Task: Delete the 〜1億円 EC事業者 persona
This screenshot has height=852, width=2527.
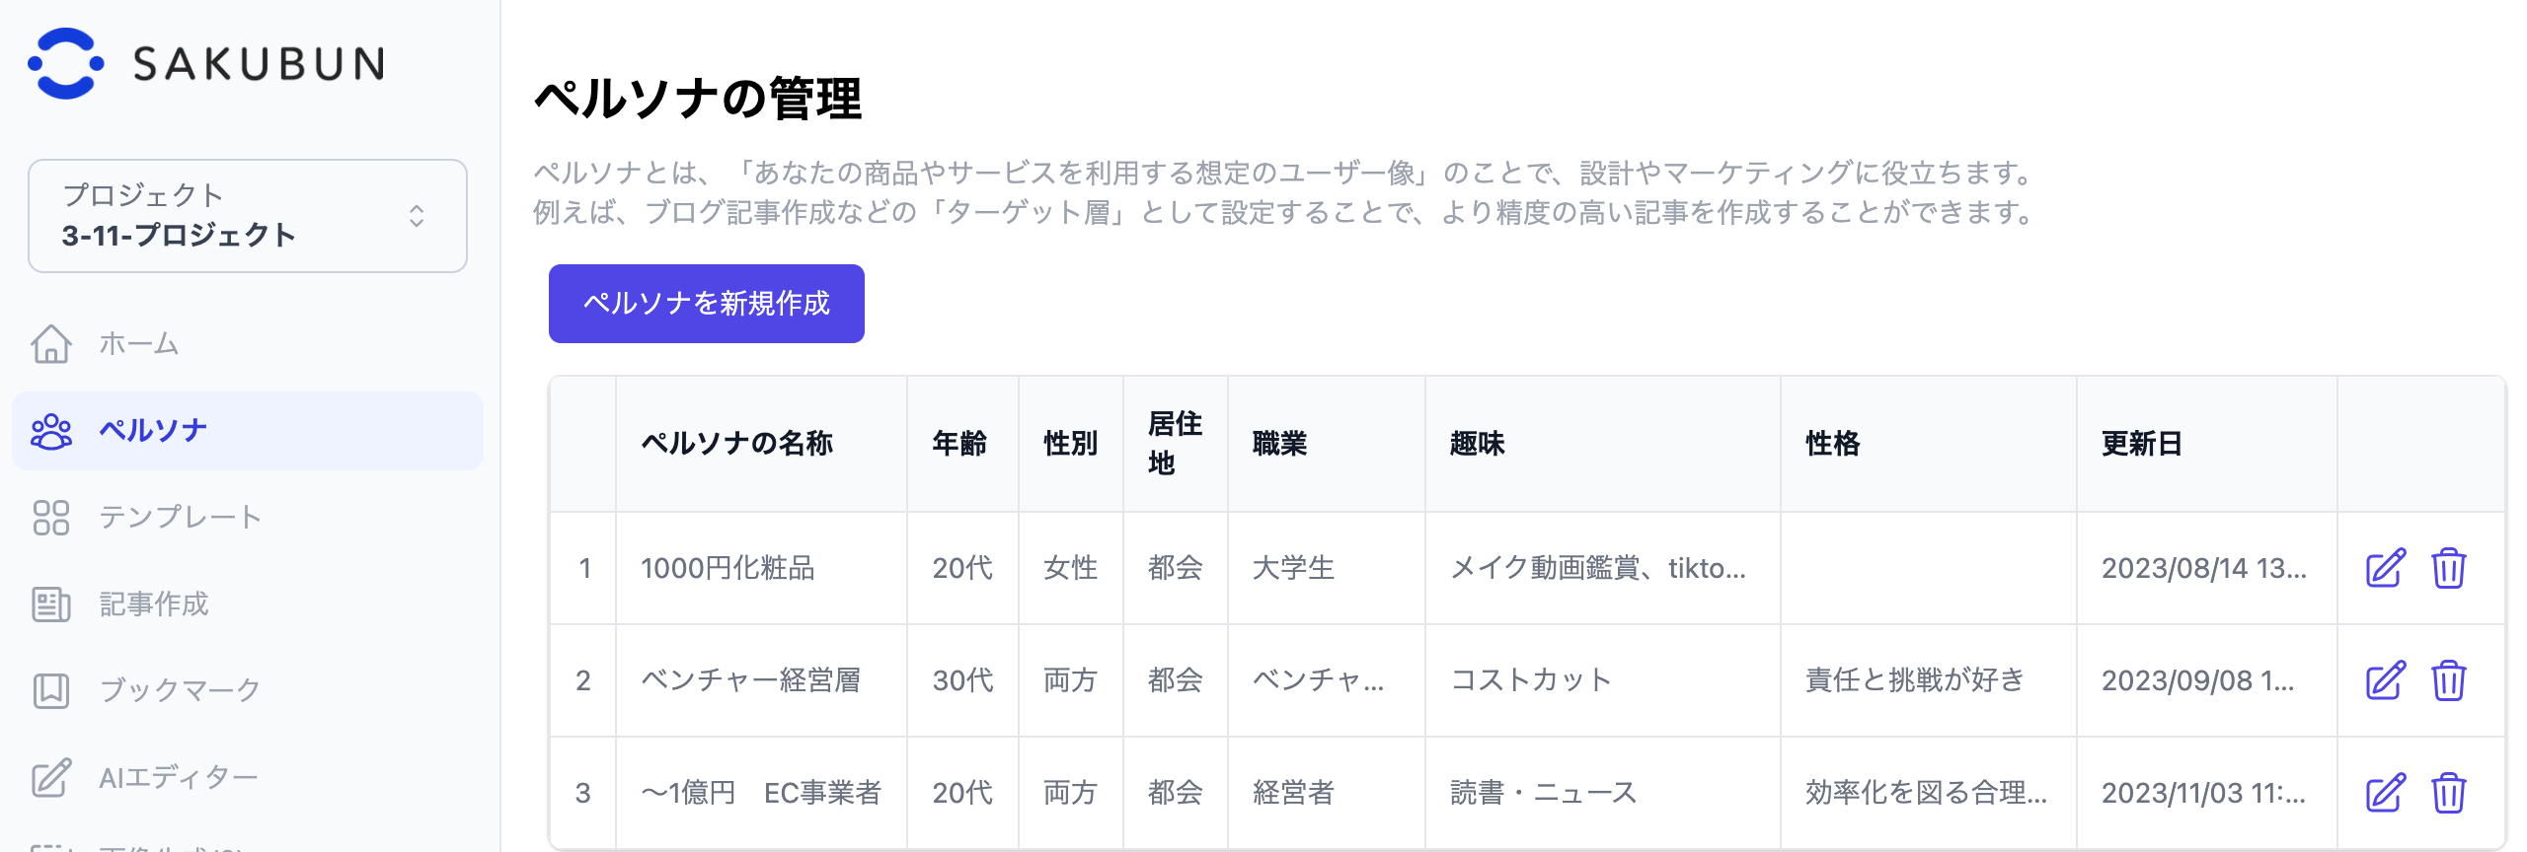Action: coord(2448,793)
